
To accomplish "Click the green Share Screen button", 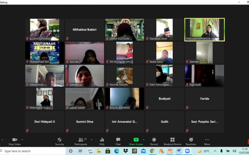I will tap(136, 140).
